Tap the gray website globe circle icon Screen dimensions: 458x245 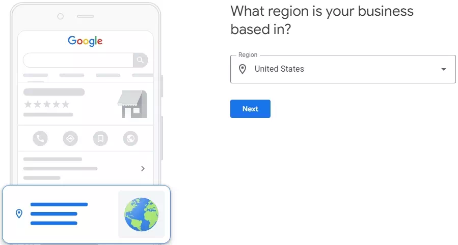[x=130, y=138]
